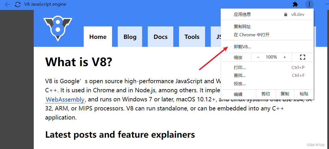
Task: Decrease zoom with the minus button
Action: [x=258, y=57]
